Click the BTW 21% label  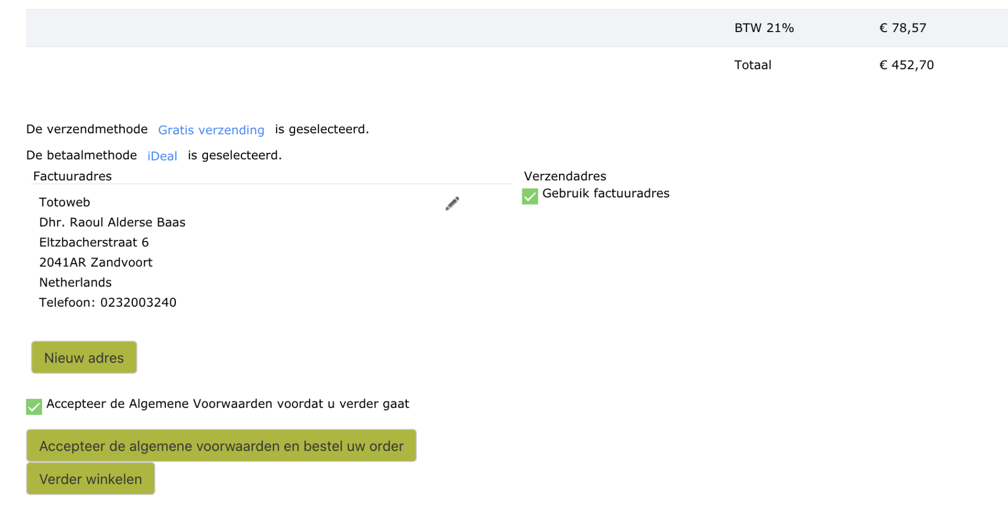coord(764,28)
